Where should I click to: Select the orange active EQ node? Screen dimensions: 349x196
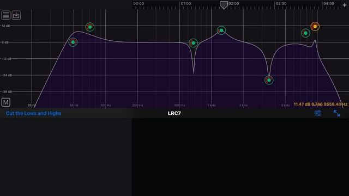click(315, 27)
